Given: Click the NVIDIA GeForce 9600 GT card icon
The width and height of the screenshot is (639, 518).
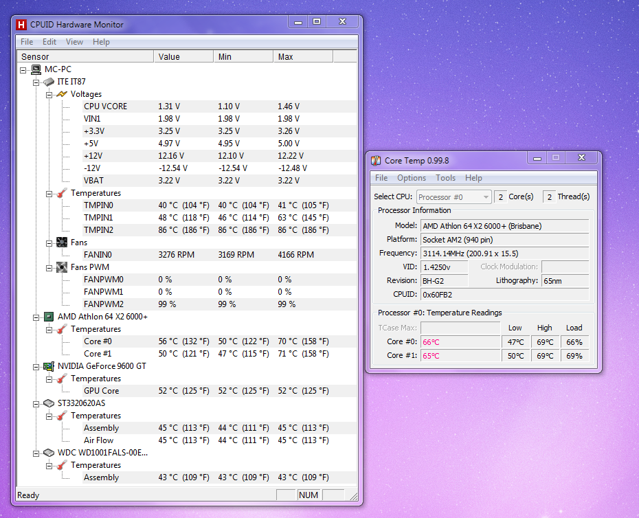Looking at the screenshot, I should (x=49, y=366).
